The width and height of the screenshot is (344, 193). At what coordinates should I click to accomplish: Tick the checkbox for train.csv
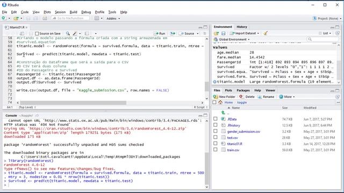coord(216,150)
